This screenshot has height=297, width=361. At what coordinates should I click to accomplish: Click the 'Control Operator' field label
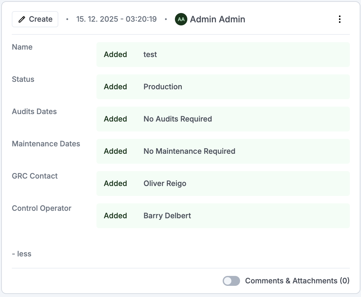(x=42, y=208)
